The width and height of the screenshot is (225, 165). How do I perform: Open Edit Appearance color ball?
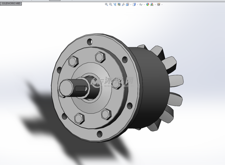click(x=148, y=4)
